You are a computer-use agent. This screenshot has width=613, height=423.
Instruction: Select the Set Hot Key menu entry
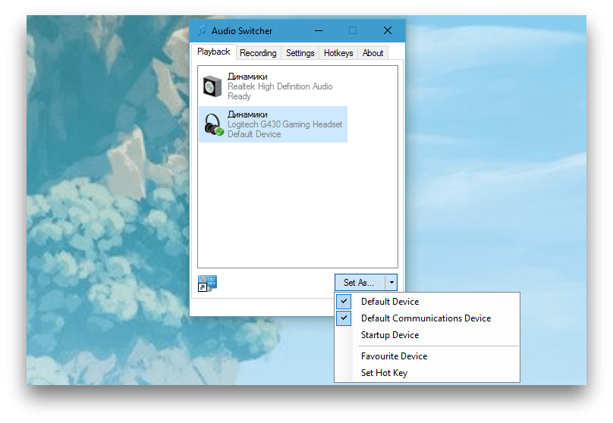click(384, 373)
